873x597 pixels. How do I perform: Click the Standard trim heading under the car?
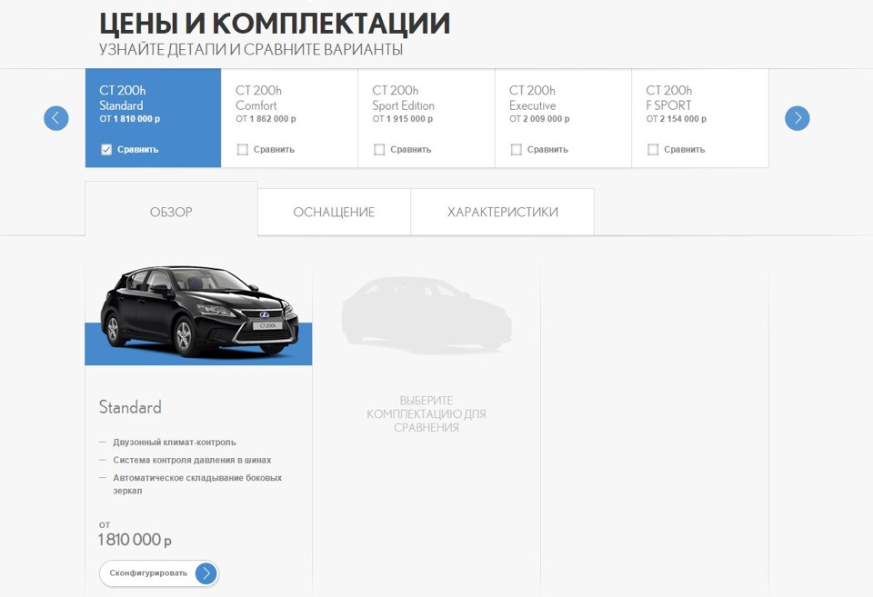tap(130, 407)
